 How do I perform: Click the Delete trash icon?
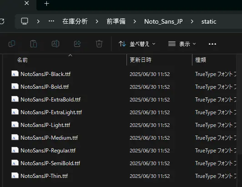[99, 44]
